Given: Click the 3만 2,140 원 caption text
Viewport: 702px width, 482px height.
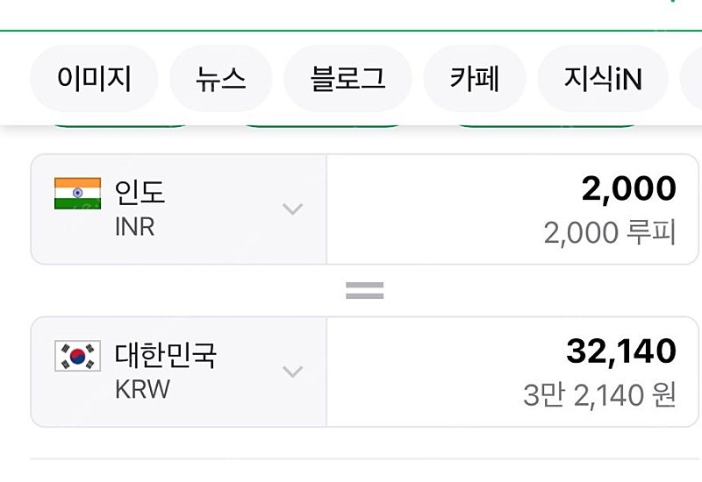Looking at the screenshot, I should [x=599, y=395].
